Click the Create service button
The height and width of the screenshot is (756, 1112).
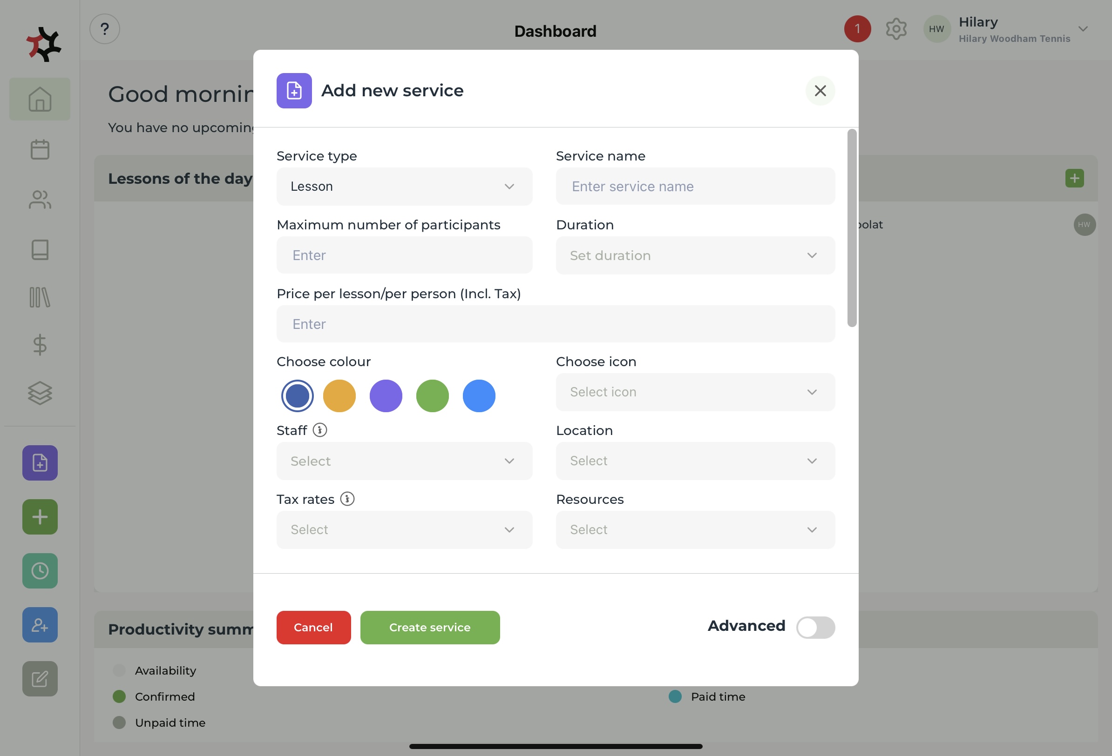[x=429, y=627]
